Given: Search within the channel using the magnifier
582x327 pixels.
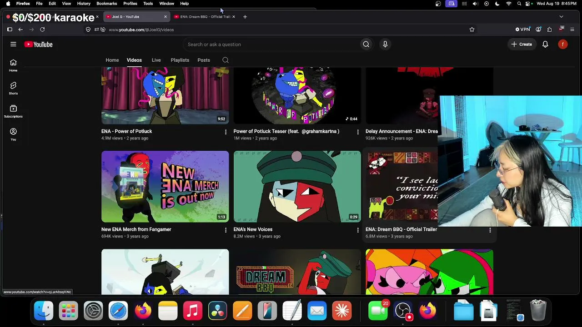Looking at the screenshot, I should [226, 60].
